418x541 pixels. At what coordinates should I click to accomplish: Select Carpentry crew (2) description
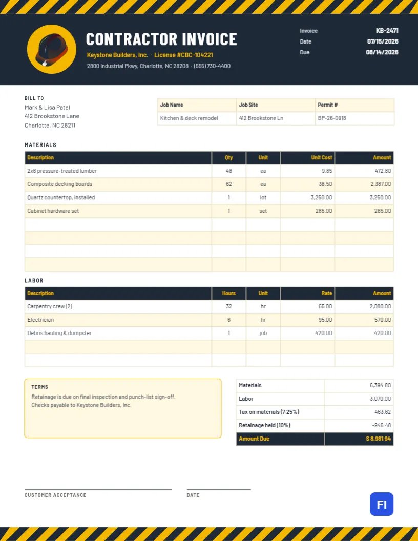point(50,306)
